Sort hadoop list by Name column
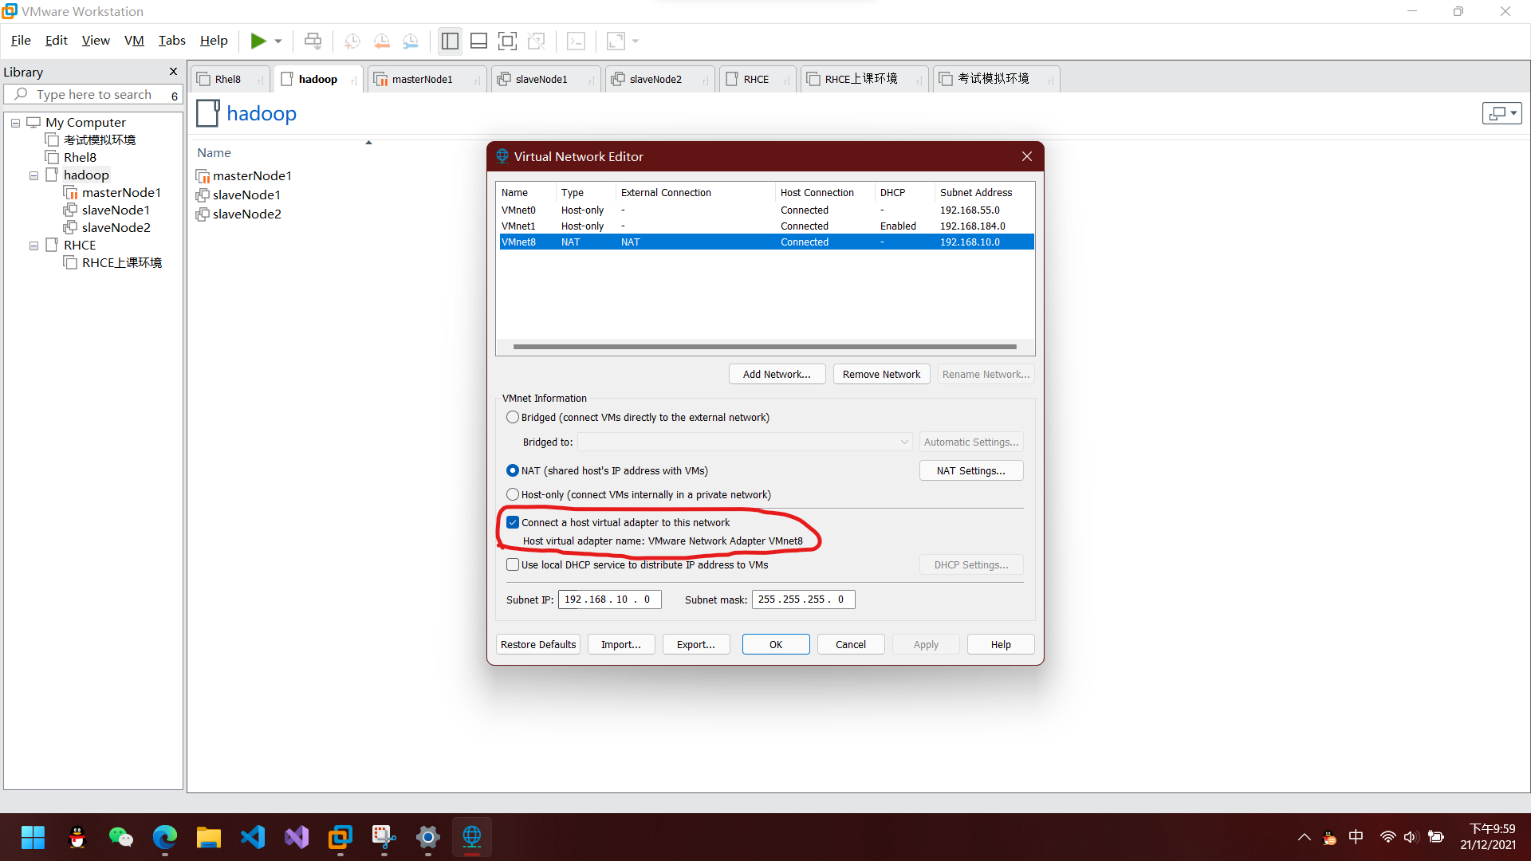This screenshot has height=861, width=1531. 214,153
